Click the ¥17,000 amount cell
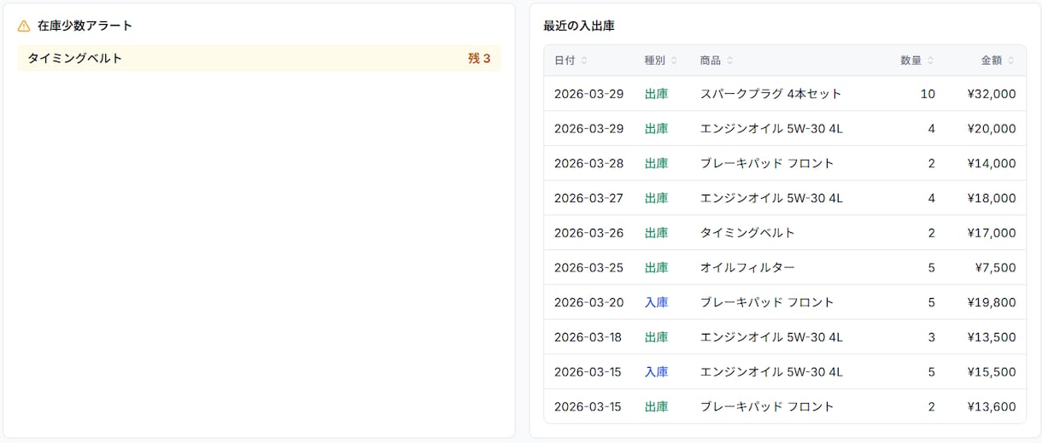1042x443 pixels. 992,233
